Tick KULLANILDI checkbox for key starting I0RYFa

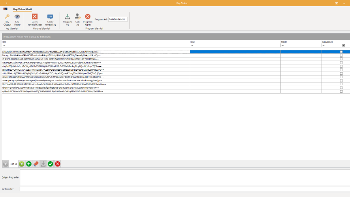click(341, 63)
